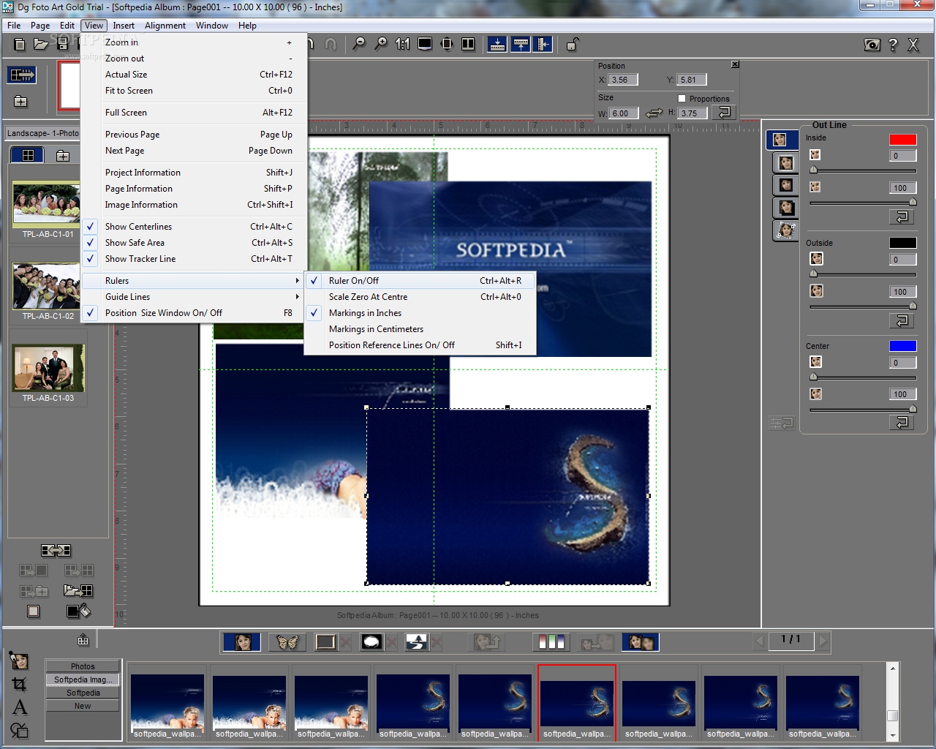Click the new project icon in toolbar
Viewport: 936px width, 749px height.
(20, 45)
